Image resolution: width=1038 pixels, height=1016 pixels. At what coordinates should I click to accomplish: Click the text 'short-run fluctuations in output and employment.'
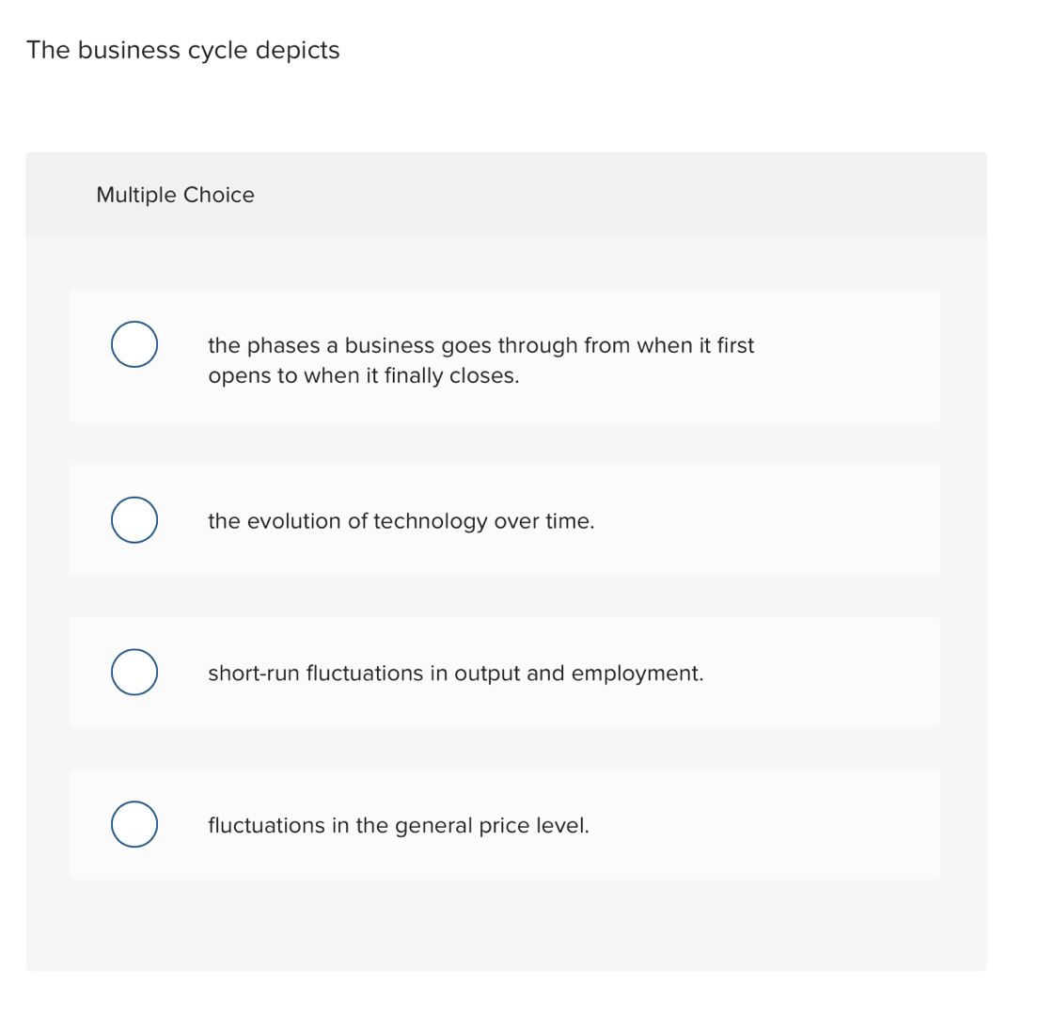455,674
